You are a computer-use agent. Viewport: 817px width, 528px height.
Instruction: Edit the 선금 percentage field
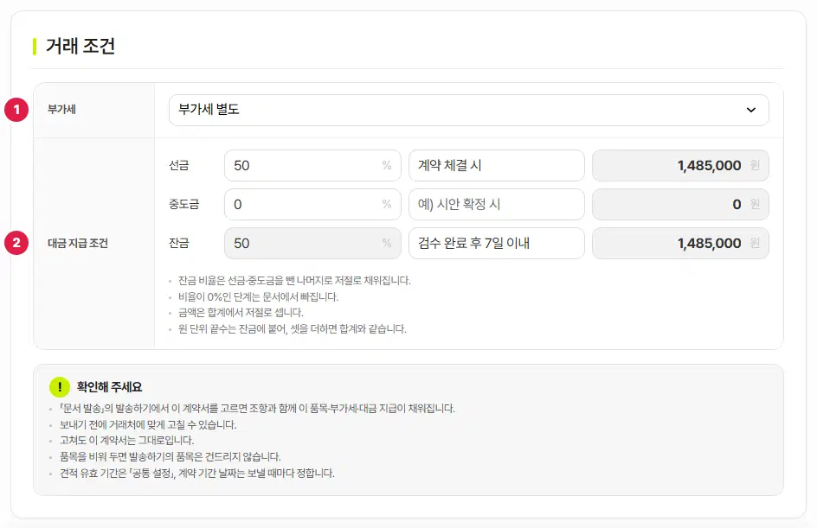point(312,165)
